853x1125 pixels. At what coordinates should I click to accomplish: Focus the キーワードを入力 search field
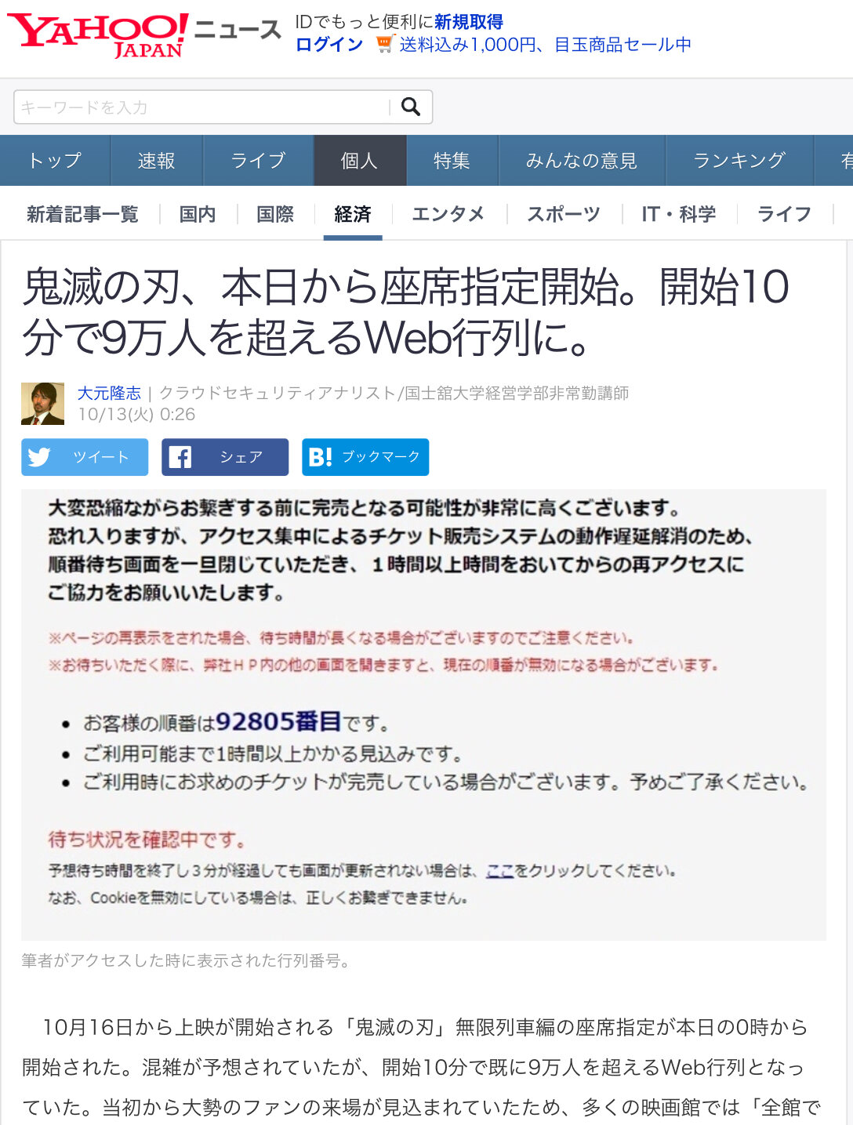[x=202, y=107]
